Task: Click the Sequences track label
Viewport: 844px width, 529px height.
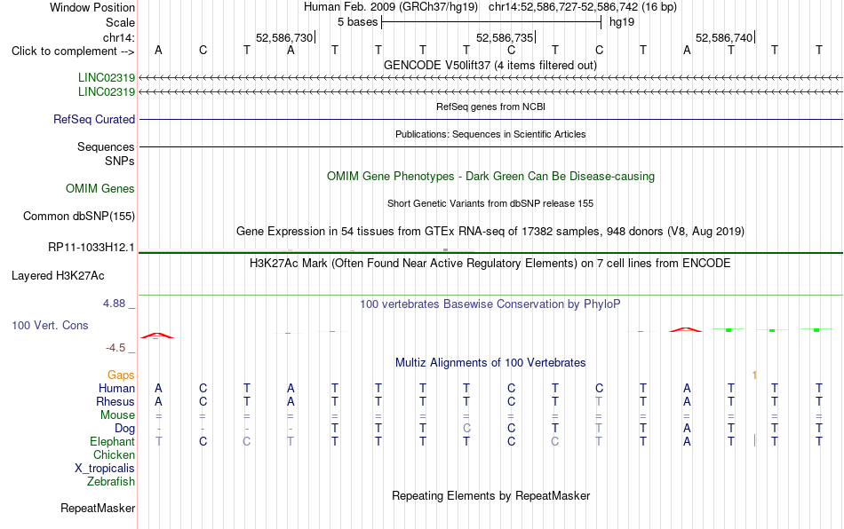Action: click(106, 146)
